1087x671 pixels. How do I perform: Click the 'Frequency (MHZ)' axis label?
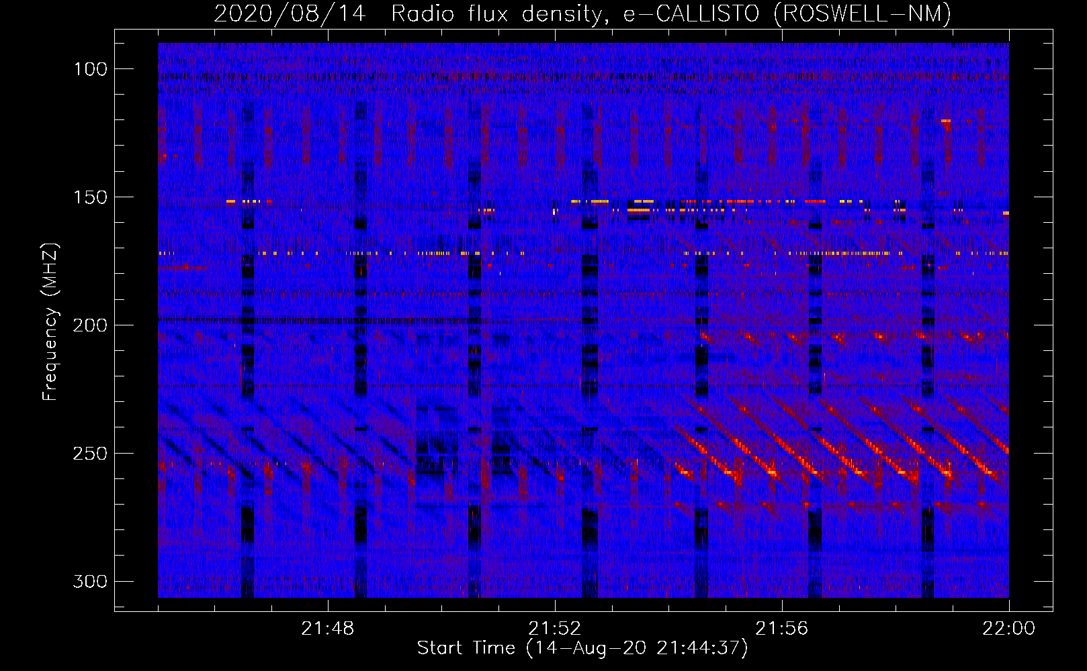pos(50,322)
